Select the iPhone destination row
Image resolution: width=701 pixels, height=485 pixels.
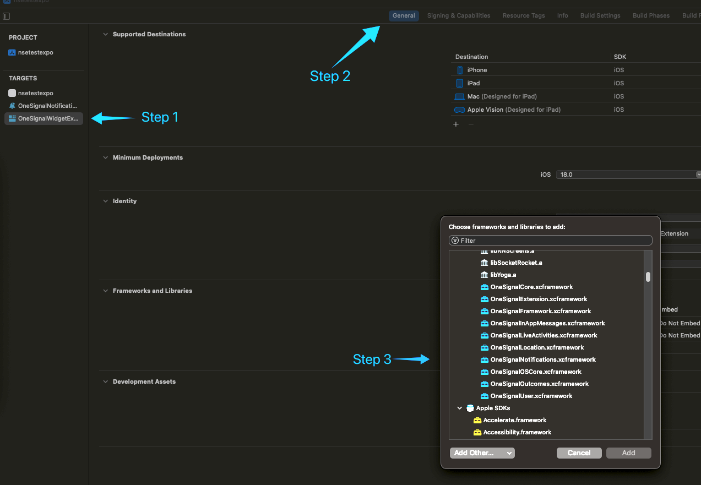(x=576, y=70)
